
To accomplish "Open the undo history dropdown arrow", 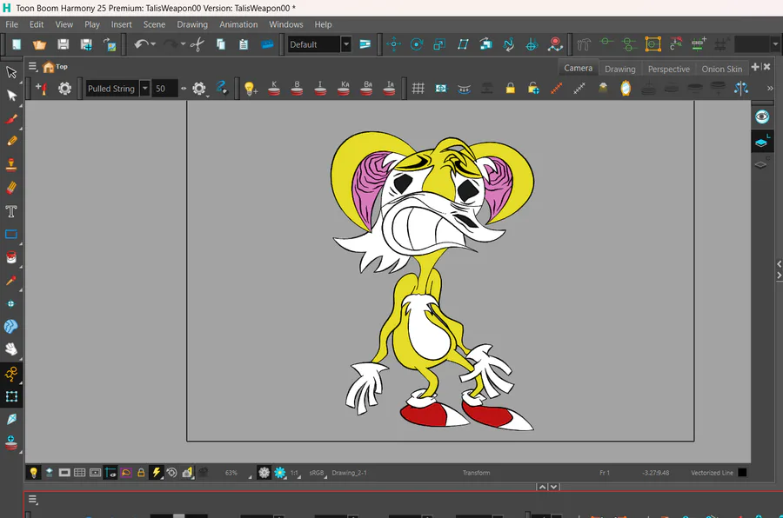I will coord(153,44).
